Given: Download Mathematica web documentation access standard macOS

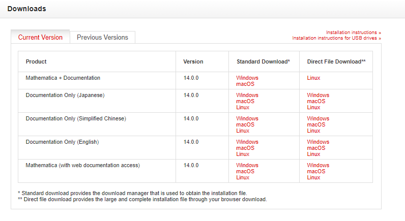Looking at the screenshot, I should click(245, 172).
